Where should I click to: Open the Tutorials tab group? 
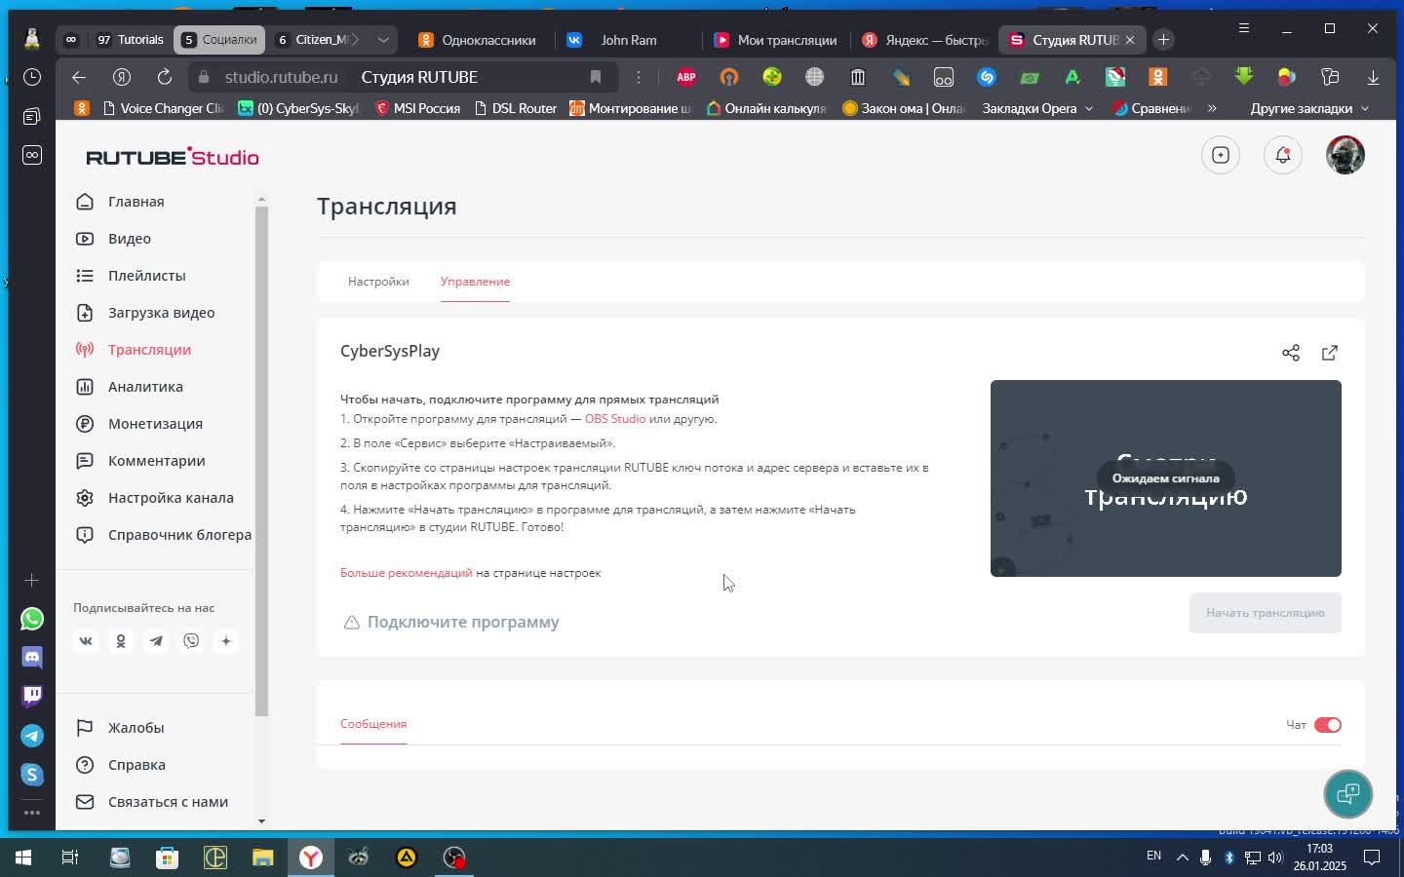[129, 40]
